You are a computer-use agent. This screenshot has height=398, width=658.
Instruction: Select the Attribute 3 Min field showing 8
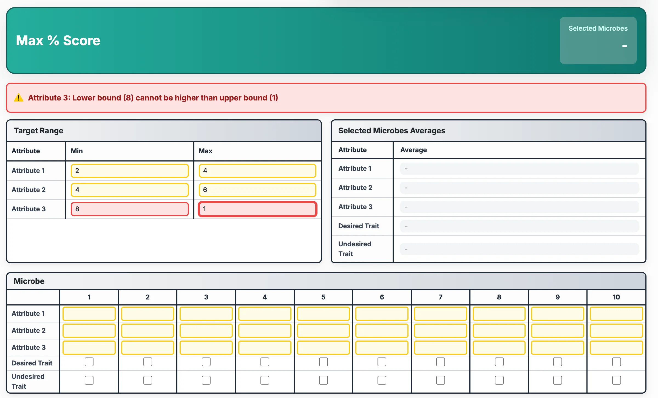coord(129,209)
